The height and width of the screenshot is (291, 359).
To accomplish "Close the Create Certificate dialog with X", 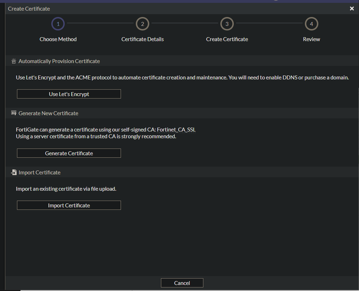I will 352,9.
